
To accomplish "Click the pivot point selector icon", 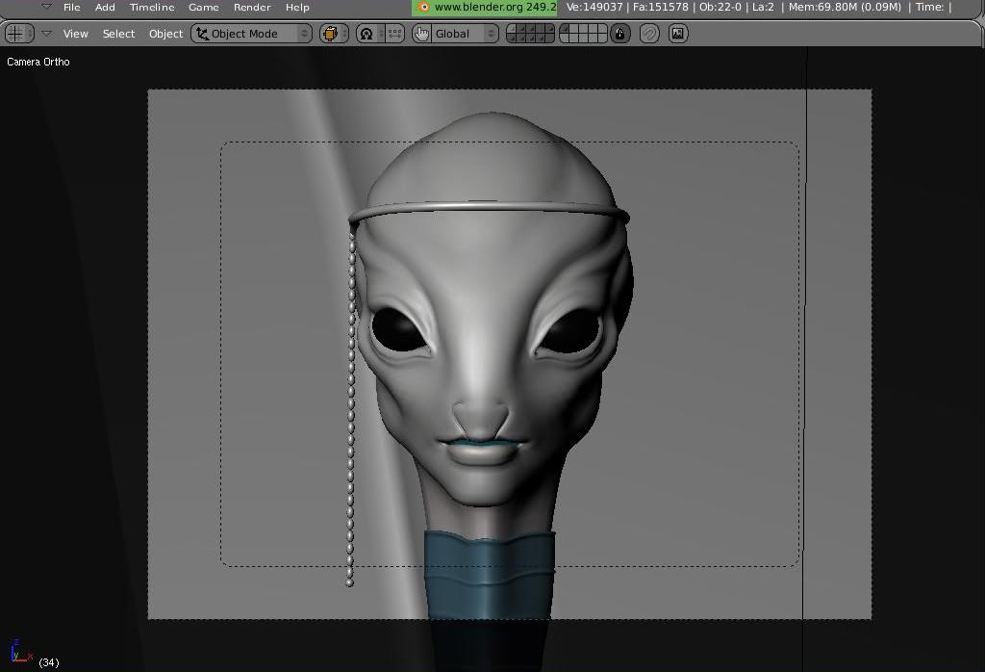I will (x=366, y=34).
